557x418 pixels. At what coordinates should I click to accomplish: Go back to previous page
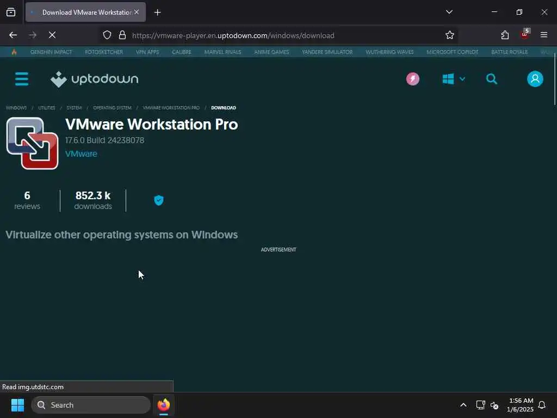[x=13, y=35]
